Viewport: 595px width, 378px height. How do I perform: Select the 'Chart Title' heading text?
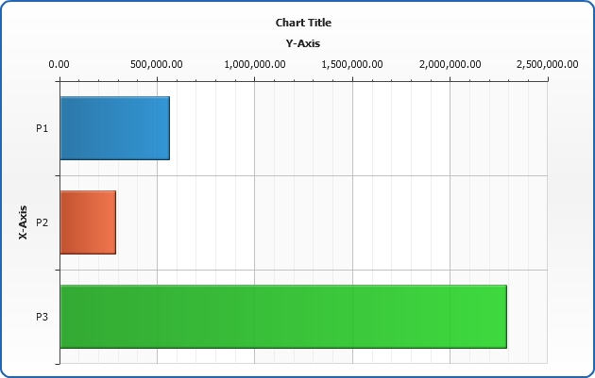(x=303, y=23)
